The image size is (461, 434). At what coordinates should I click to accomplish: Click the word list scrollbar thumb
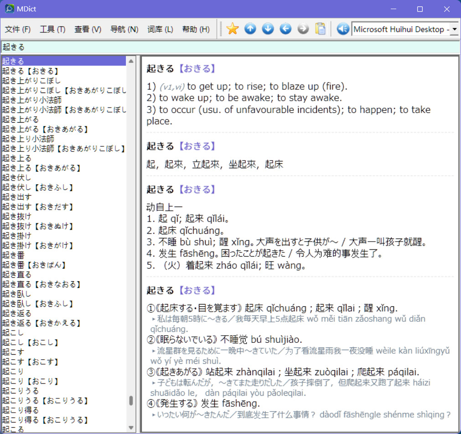click(131, 400)
